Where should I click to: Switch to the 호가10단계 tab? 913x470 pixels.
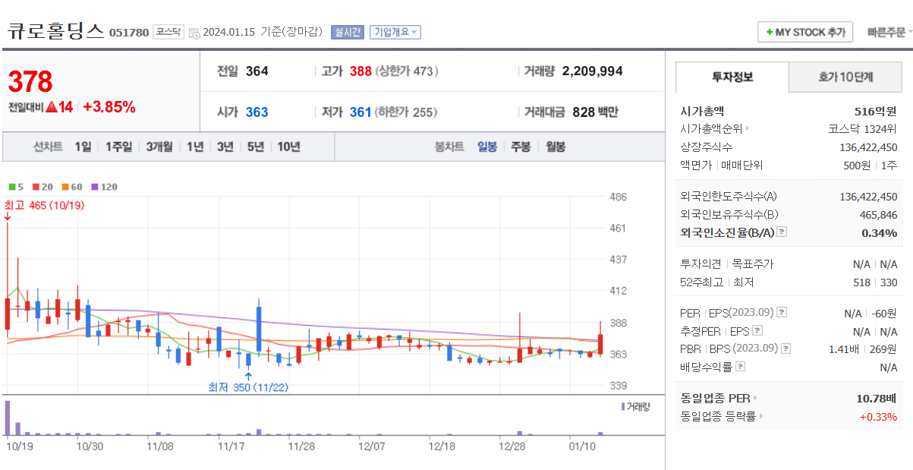(x=845, y=77)
